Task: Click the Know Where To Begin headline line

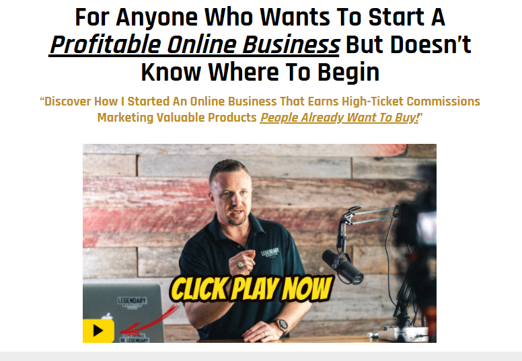Action: click(x=260, y=72)
